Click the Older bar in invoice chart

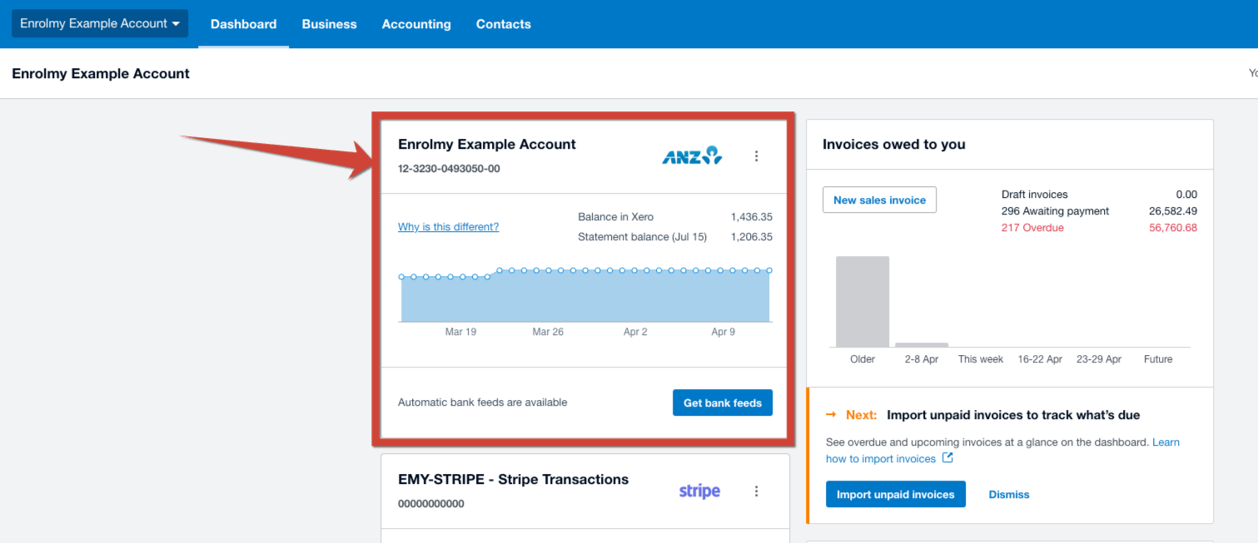coord(863,301)
